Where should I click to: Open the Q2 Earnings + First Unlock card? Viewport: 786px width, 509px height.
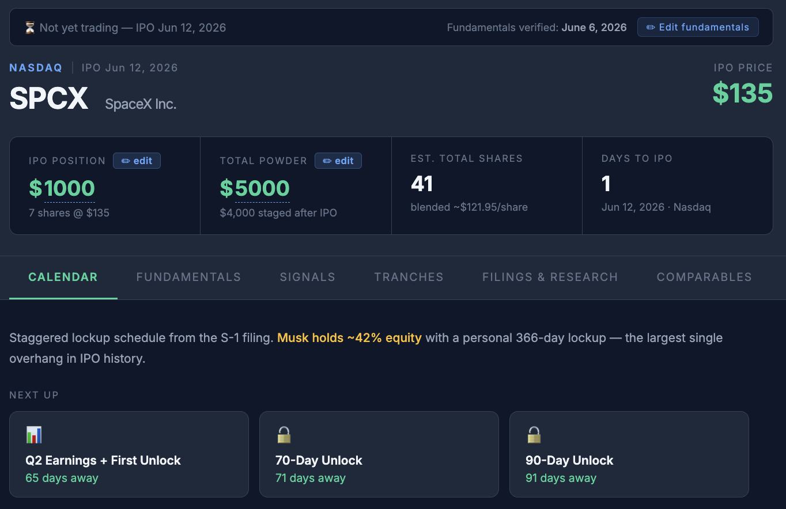pos(129,454)
